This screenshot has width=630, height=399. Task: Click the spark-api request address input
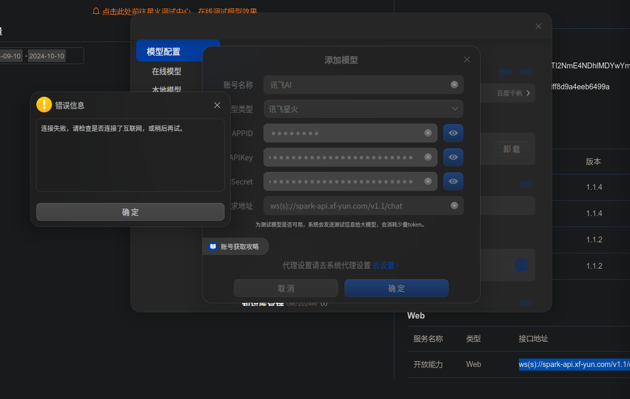coord(363,206)
